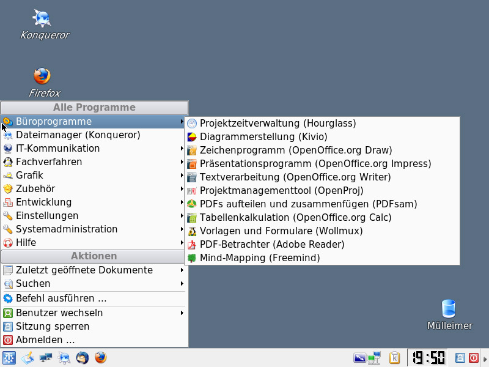The image size is (489, 367).
Task: Expand the Einstellungen submenu arrow
Action: pyautogui.click(x=182, y=215)
